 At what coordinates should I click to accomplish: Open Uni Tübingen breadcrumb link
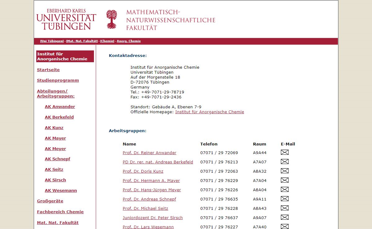[52, 41]
